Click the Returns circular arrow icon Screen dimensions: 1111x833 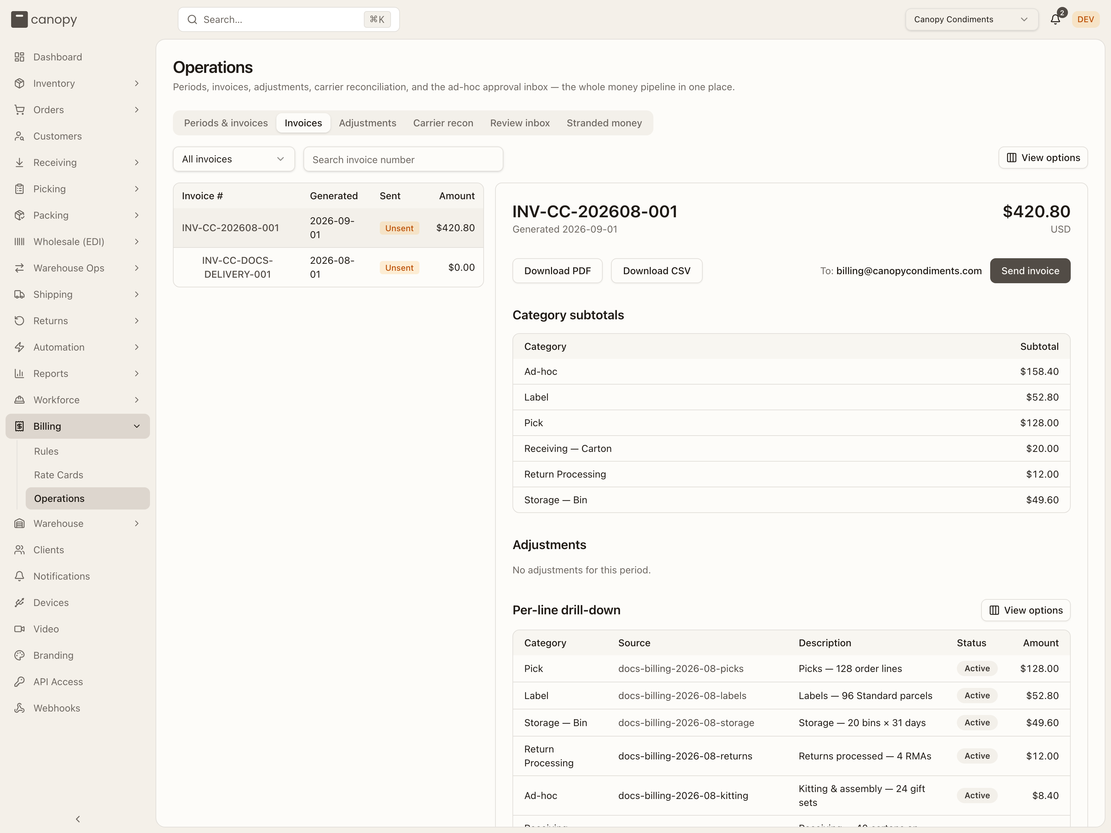click(x=19, y=321)
